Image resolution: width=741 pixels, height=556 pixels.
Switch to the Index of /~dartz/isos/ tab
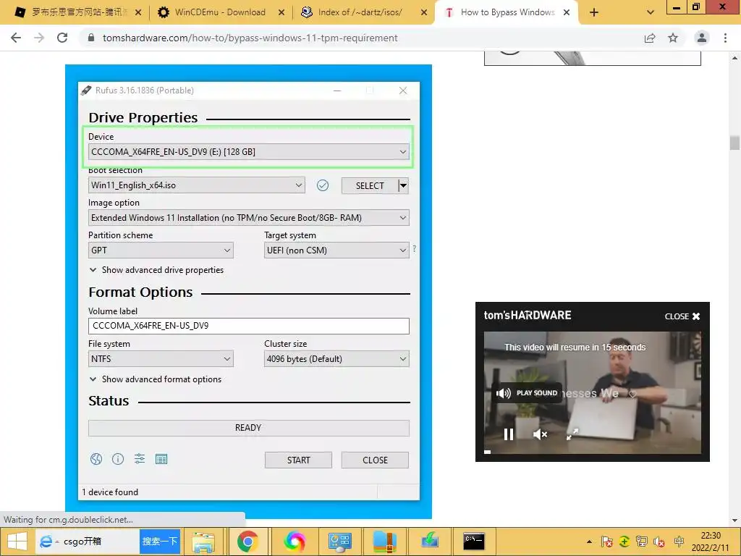pyautogui.click(x=360, y=12)
